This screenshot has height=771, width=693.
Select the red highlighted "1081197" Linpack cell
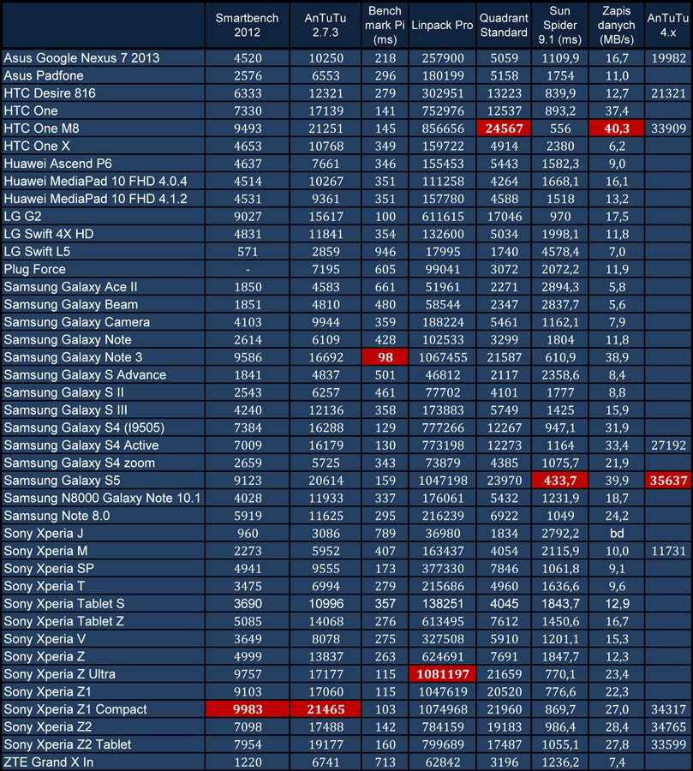pos(442,674)
